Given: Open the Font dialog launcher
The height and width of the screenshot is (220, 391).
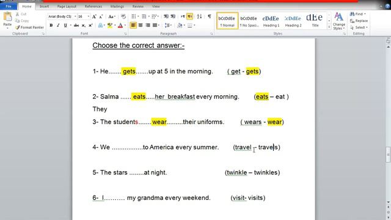Looking at the screenshot, I should coord(125,34).
